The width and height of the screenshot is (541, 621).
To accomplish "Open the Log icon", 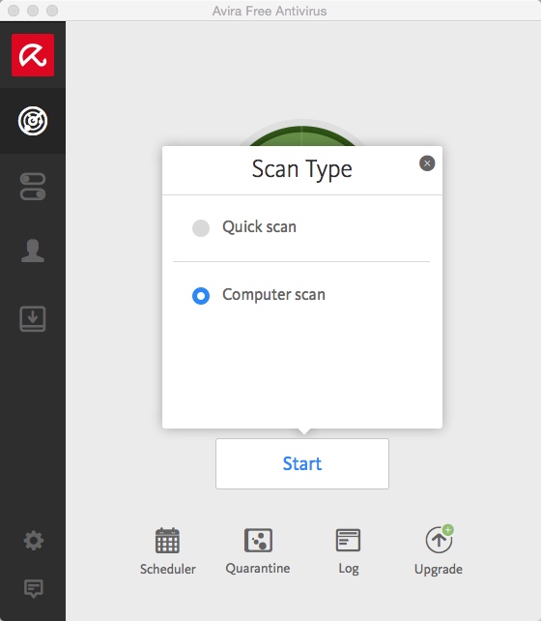I will point(348,540).
